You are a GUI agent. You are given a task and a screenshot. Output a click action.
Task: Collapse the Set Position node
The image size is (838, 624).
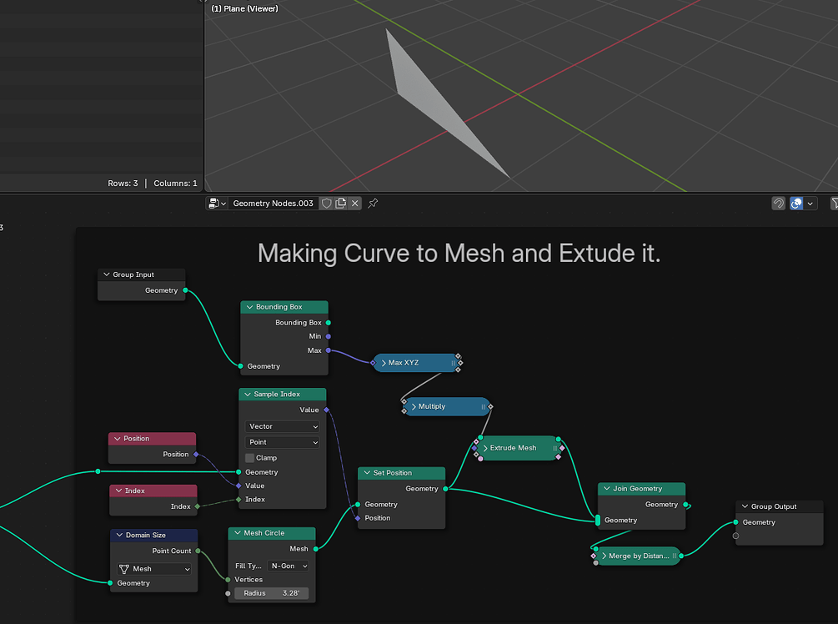(367, 473)
